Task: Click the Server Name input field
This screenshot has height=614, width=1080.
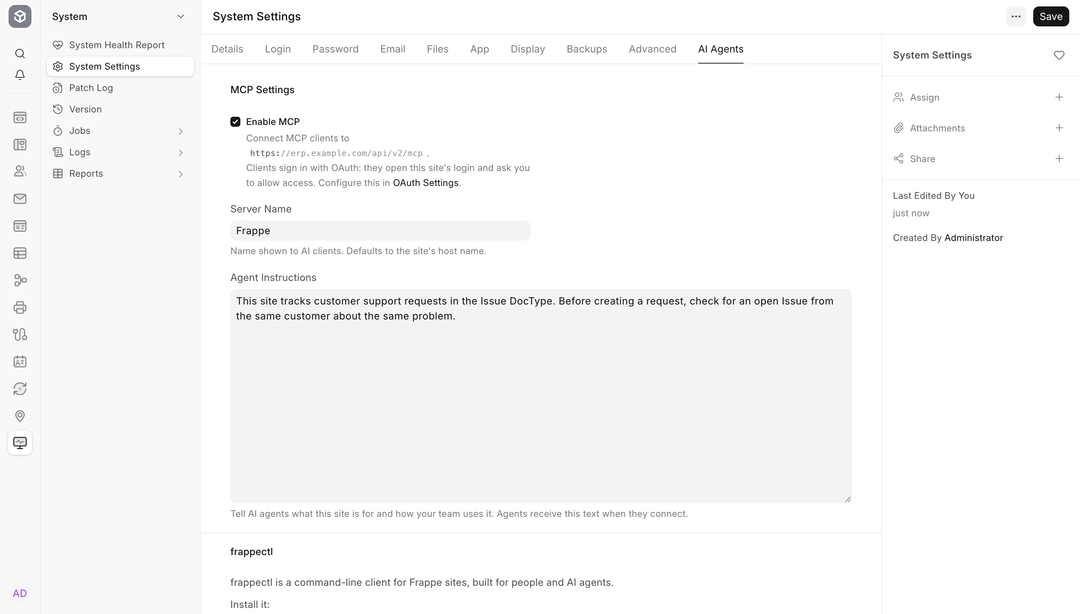Action: click(x=380, y=231)
